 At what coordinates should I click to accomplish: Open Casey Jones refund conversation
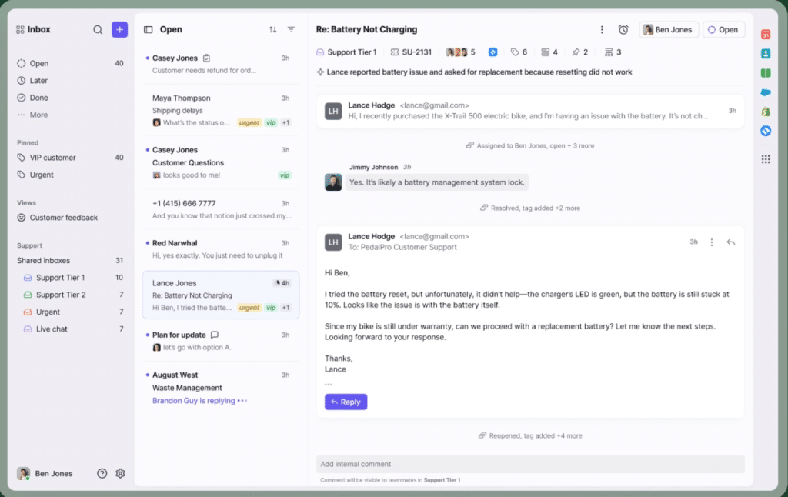pos(221,65)
